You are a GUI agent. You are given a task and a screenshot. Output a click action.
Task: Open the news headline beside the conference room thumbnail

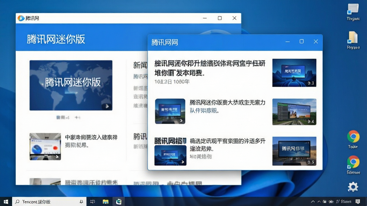[x=91, y=141]
